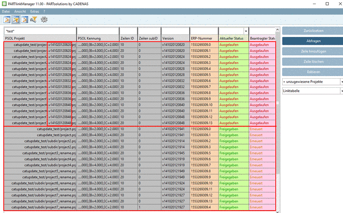
Task: Click the filter field above Beantragter Status
Action: point(262,31)
